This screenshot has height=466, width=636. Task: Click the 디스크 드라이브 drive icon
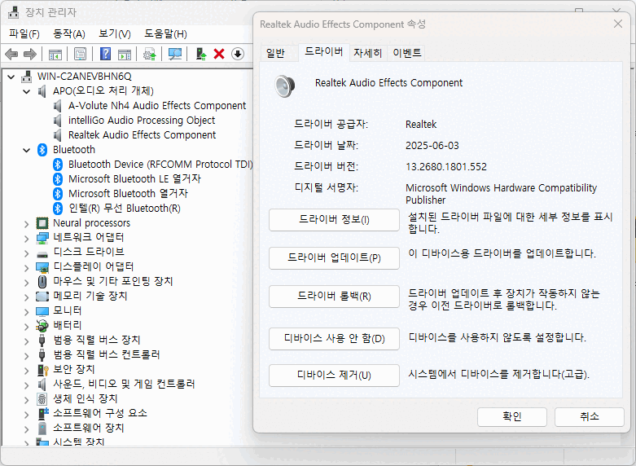click(42, 254)
